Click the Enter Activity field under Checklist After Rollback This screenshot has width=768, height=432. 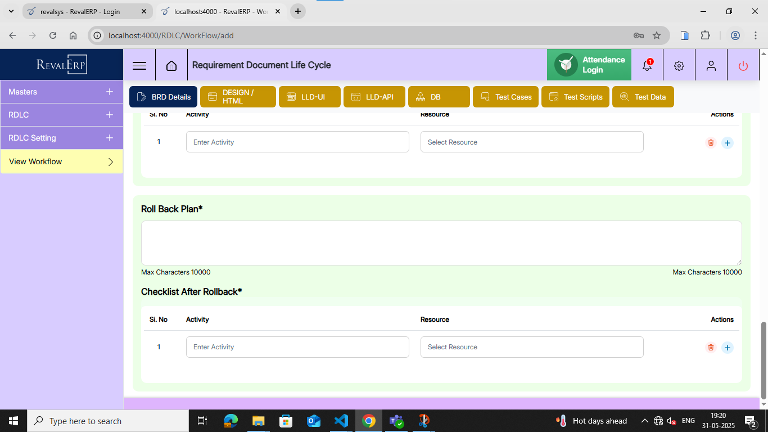coord(297,347)
